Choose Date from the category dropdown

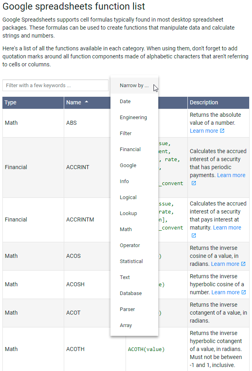tap(125, 102)
